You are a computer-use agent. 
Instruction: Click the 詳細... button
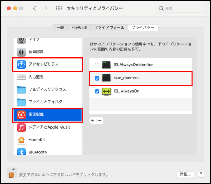pos(185,174)
